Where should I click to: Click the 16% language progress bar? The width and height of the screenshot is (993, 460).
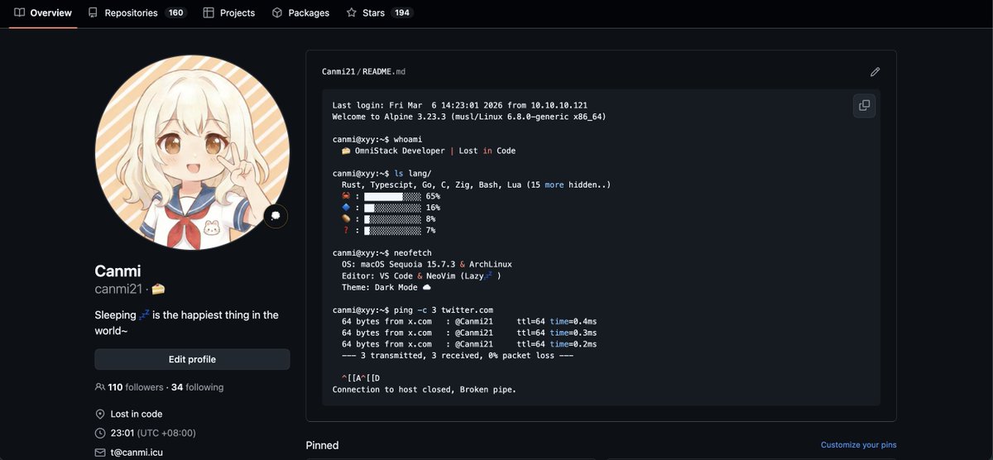tap(392, 208)
